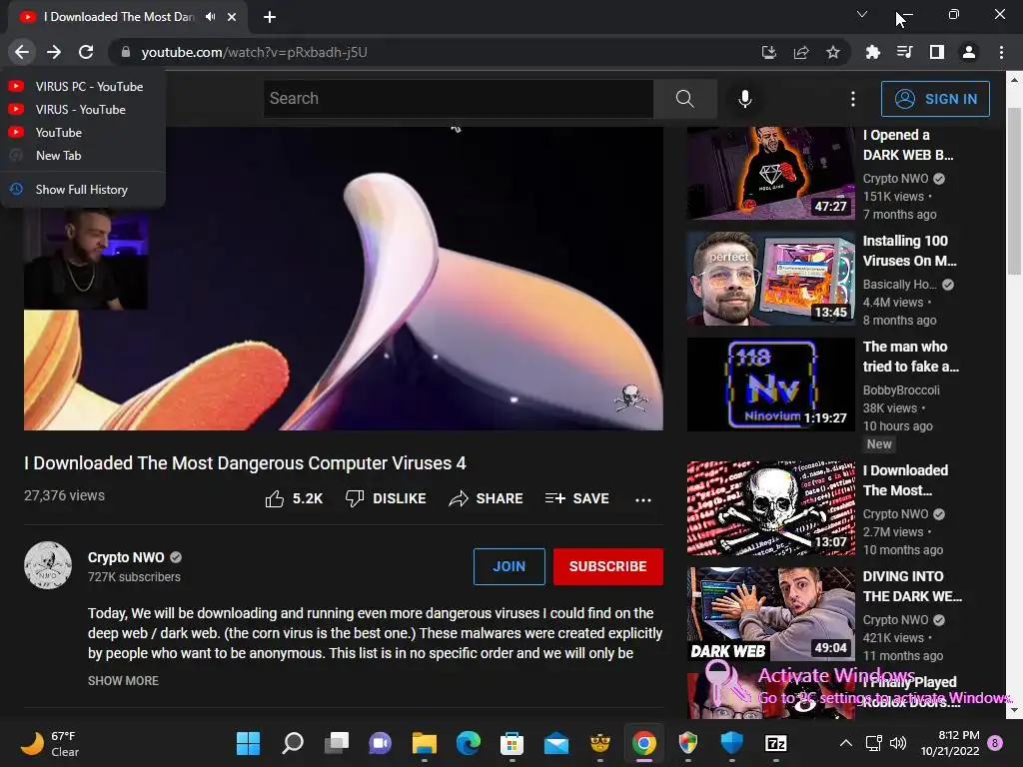Open the media control icon
Image resolution: width=1023 pixels, height=767 pixels.
point(904,52)
